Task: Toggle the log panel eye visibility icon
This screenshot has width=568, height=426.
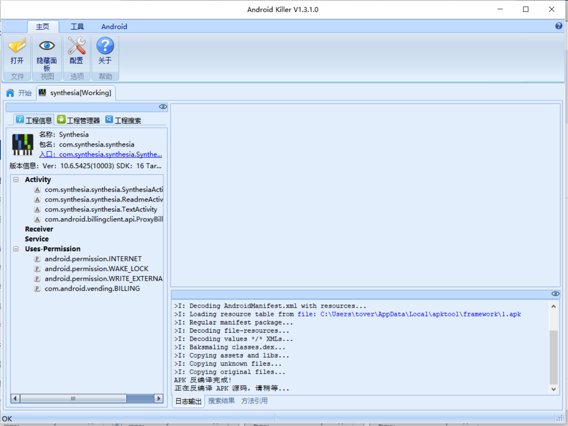Action: pyautogui.click(x=556, y=294)
